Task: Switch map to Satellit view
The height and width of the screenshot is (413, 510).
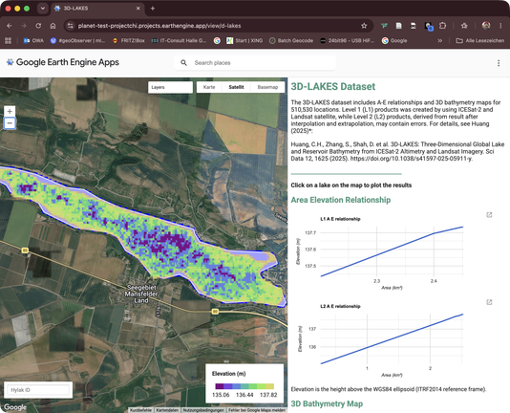Action: point(236,87)
